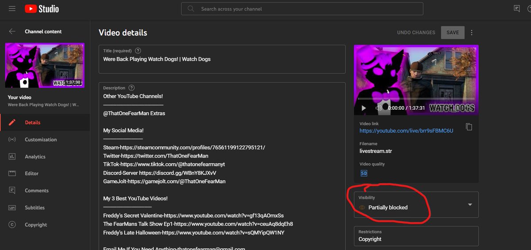The height and width of the screenshot is (250, 531).
Task: Expand the Visibility dropdown arrow
Action: point(470,205)
